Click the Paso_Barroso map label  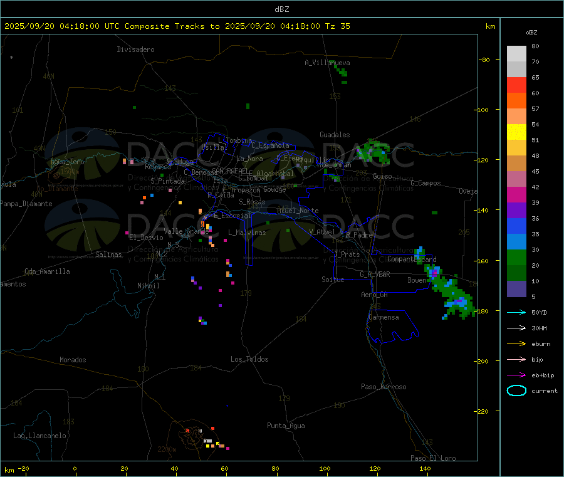point(384,387)
